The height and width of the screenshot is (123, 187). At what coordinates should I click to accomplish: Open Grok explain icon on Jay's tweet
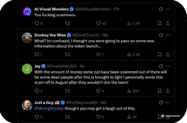point(161,66)
